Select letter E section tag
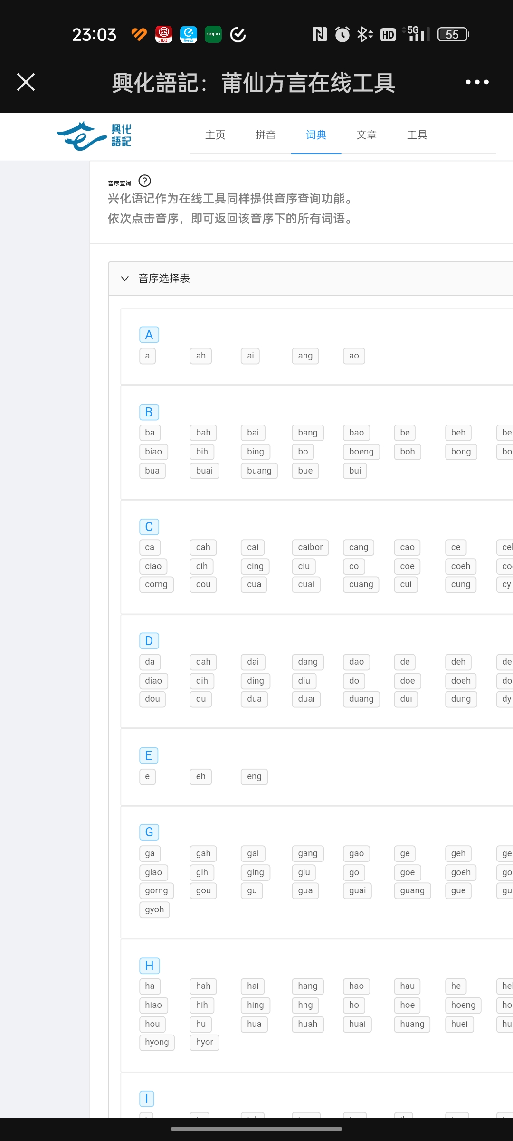513x1141 pixels. coord(149,755)
